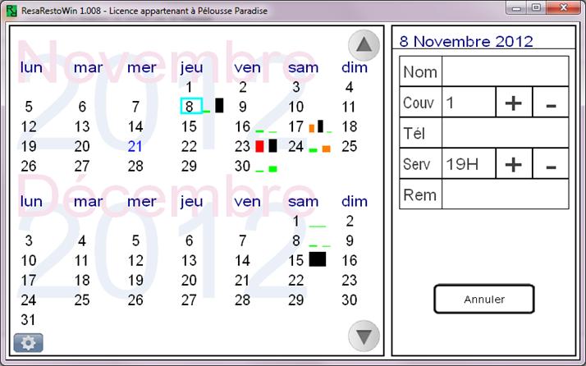This screenshot has width=586, height=366.
Task: Select November 30 in the calendar
Action: pyautogui.click(x=243, y=166)
